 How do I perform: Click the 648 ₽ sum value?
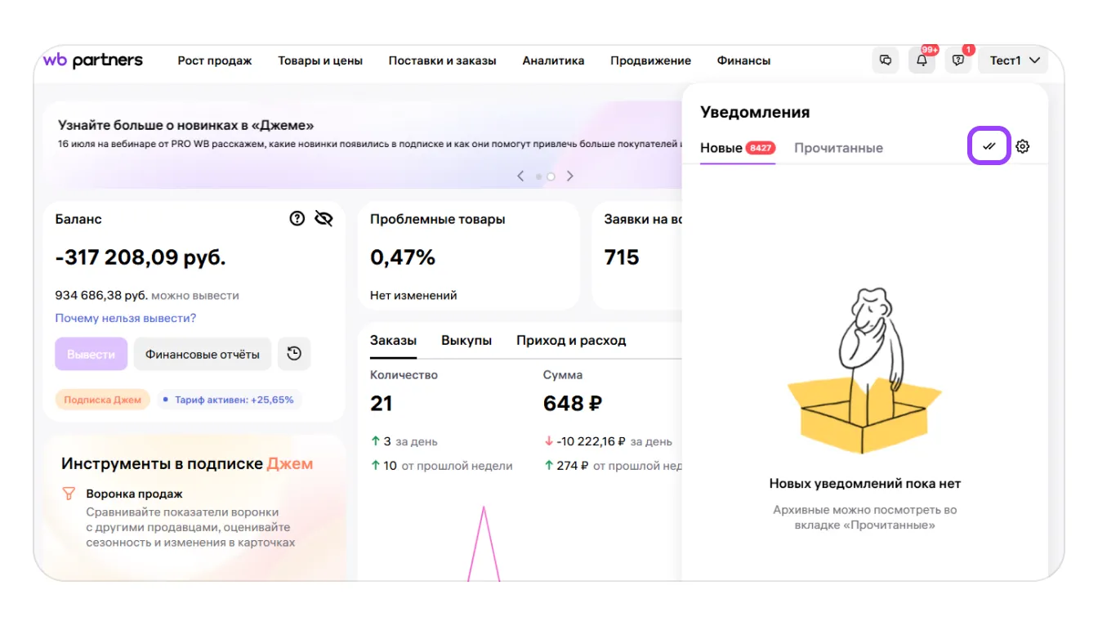(573, 403)
